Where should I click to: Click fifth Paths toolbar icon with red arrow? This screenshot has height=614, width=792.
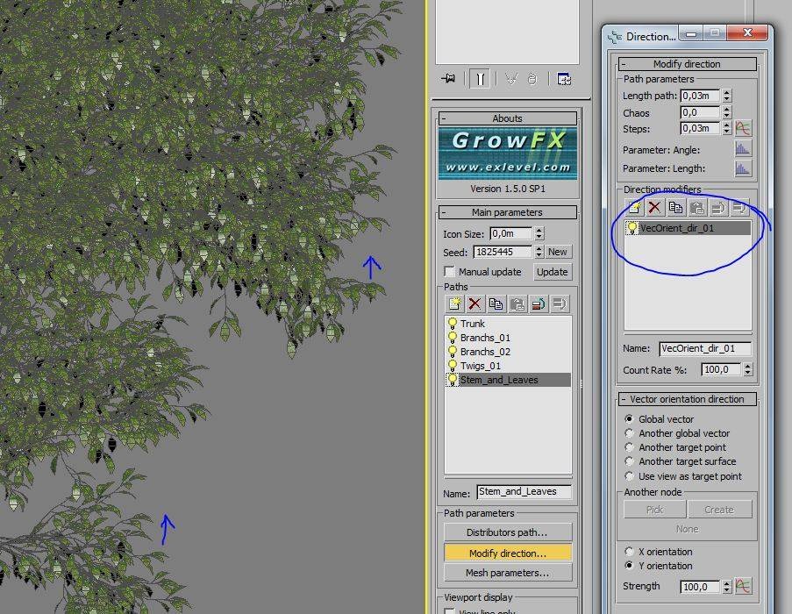[539, 303]
